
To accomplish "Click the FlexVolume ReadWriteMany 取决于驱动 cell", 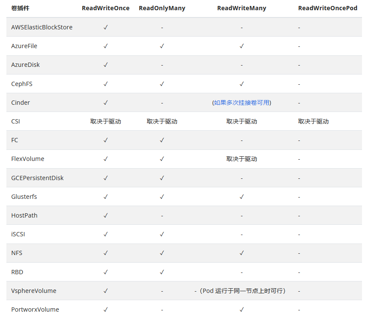I will pos(241,159).
